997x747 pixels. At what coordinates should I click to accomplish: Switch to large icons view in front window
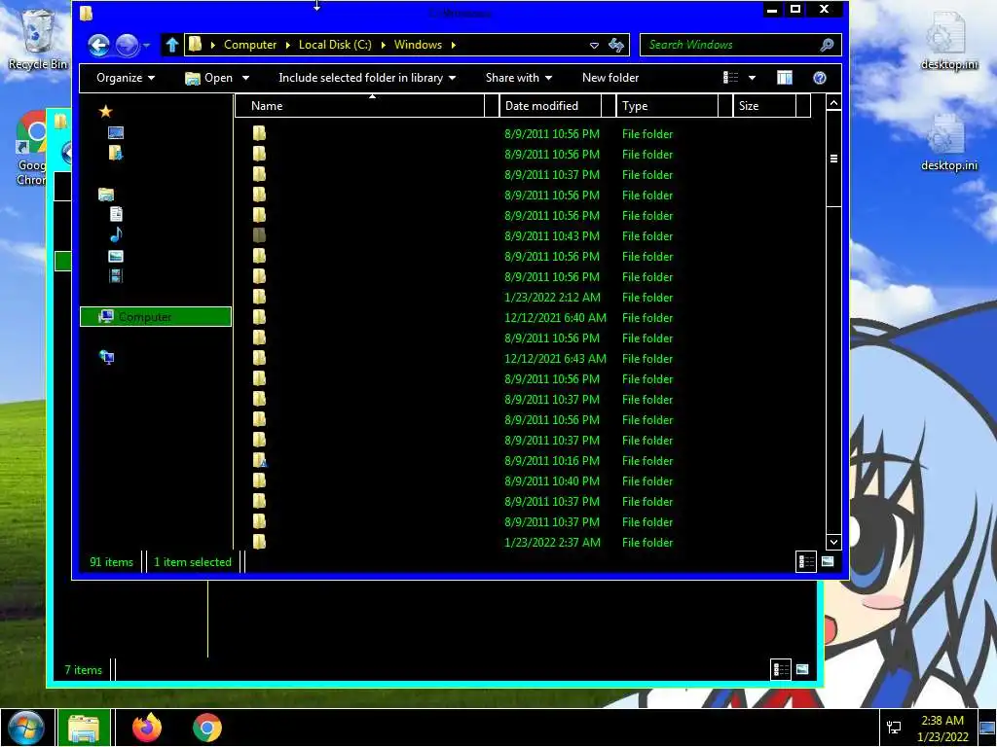click(x=828, y=561)
